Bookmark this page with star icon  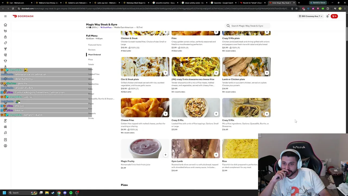pyautogui.click(x=296, y=8)
